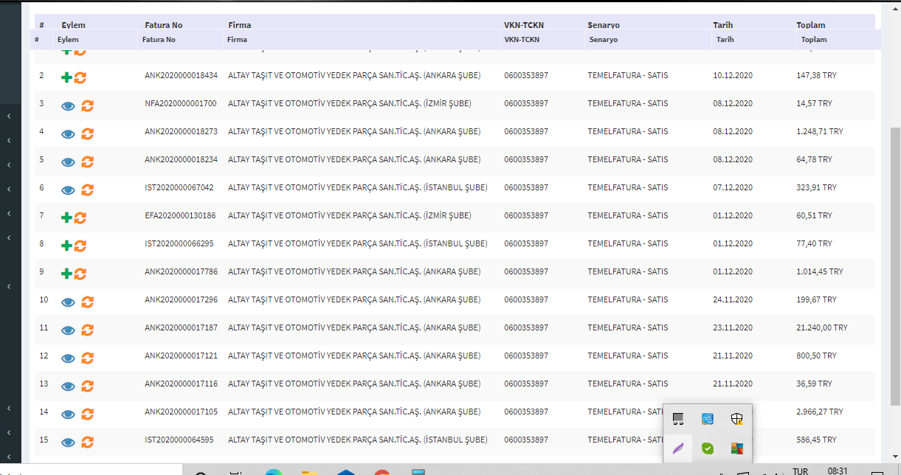Expand the bottom-most left sidebar chevron

(x=9, y=457)
